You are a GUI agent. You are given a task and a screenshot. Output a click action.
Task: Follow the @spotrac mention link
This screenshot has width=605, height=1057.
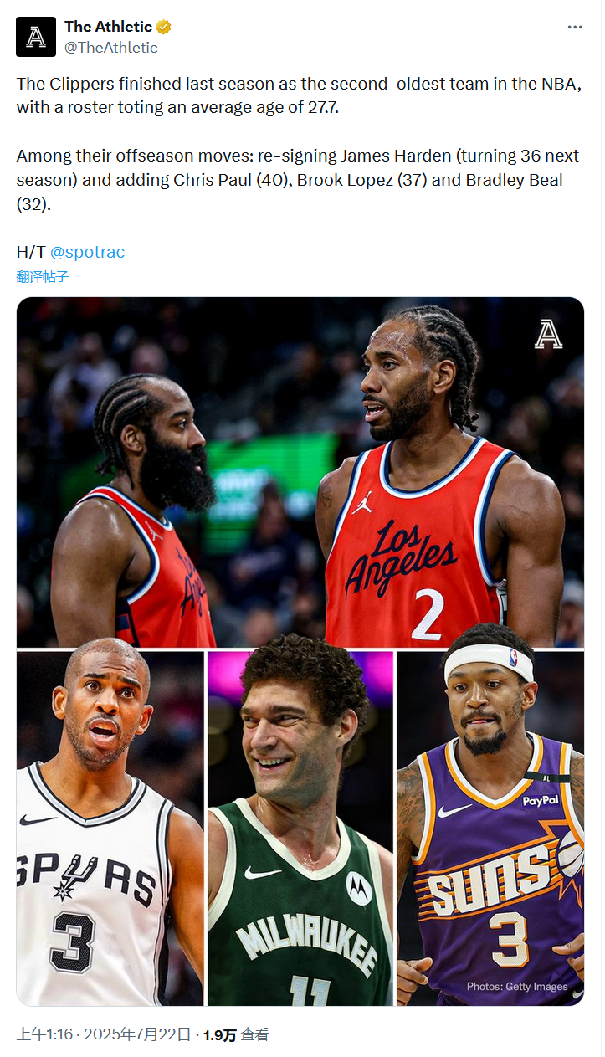pos(87,252)
